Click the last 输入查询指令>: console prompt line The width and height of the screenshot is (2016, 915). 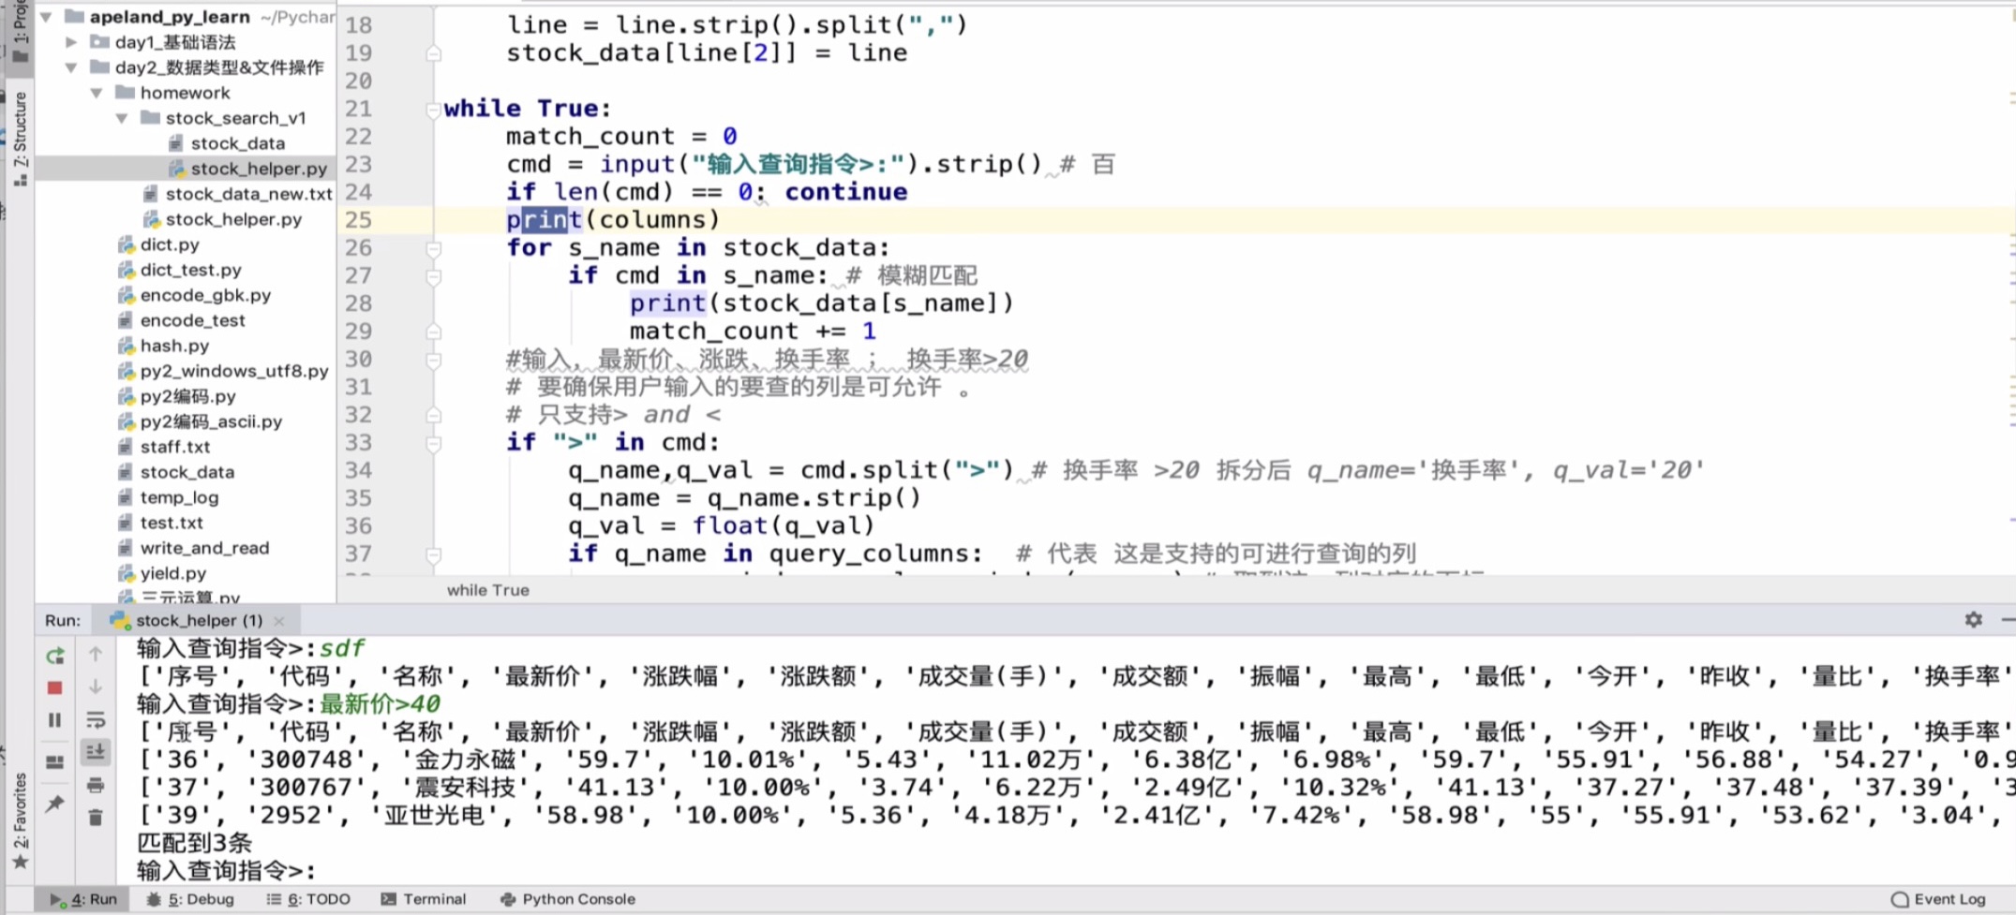tap(225, 871)
